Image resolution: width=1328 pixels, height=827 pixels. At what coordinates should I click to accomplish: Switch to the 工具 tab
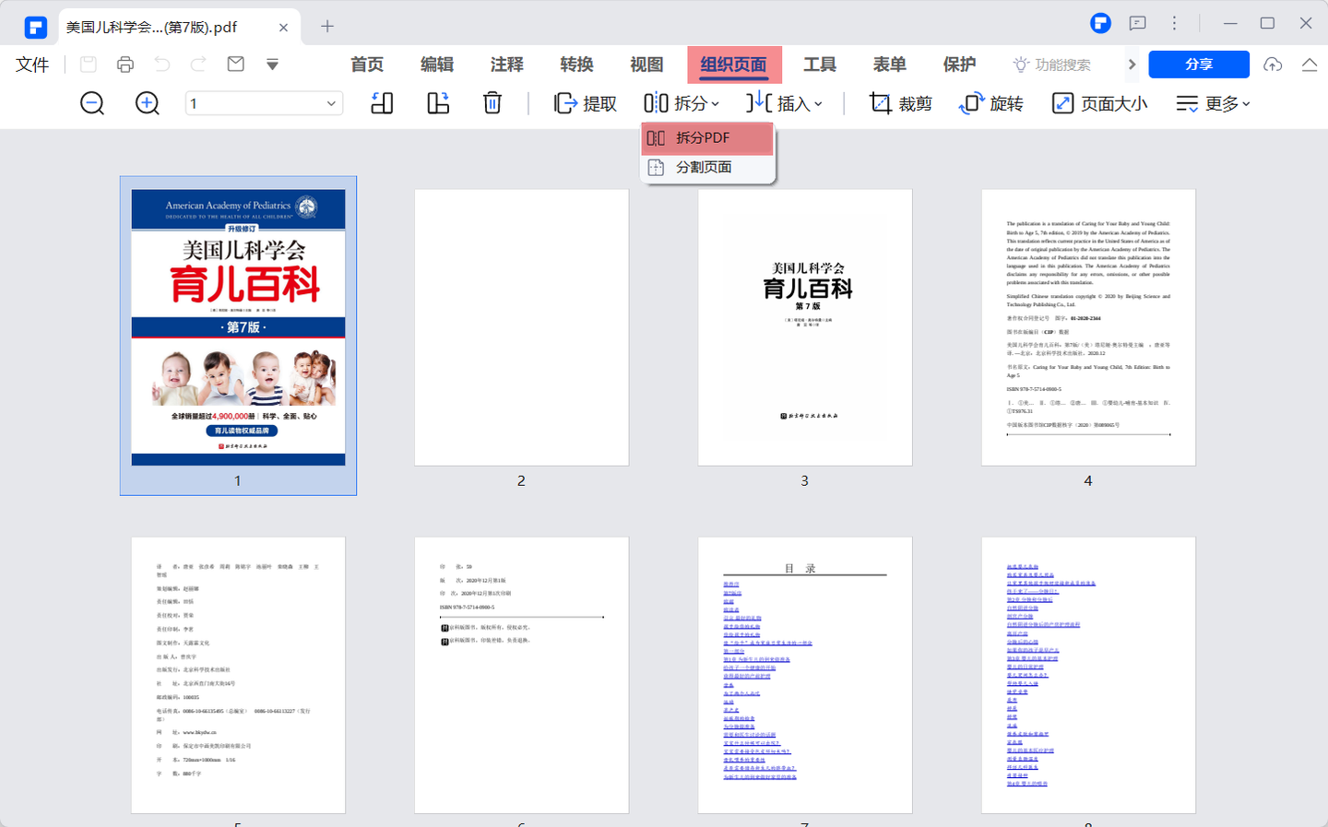820,65
